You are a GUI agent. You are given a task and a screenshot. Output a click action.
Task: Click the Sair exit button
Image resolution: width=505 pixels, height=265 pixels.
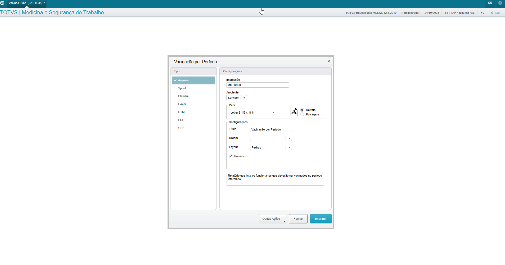pos(495,13)
